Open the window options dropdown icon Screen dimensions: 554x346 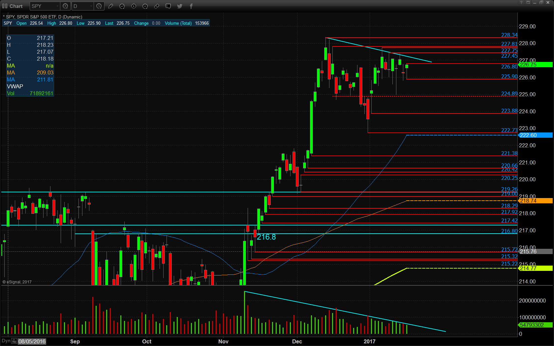pos(528,2)
